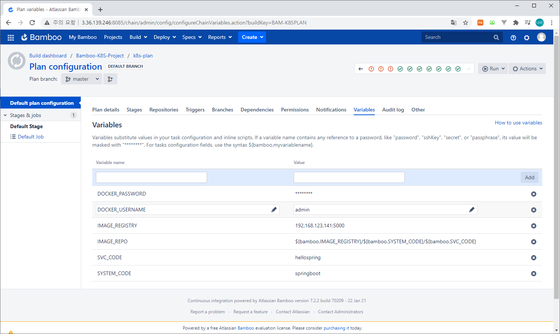Delete the IMAGE_REGISTRY variable
This screenshot has width=560, height=334.
534,226
